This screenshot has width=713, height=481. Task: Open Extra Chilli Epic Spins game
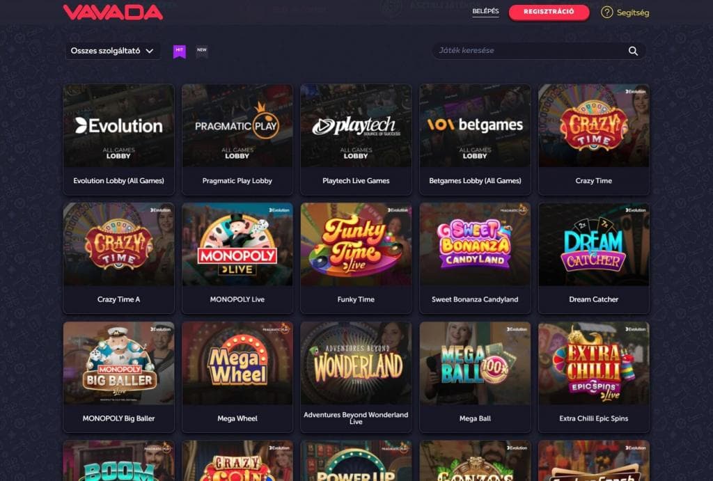594,377
